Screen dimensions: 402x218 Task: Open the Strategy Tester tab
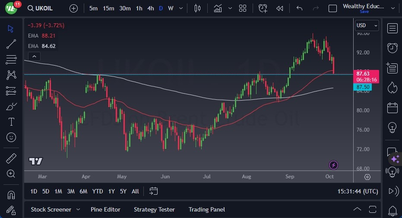[x=154, y=209]
